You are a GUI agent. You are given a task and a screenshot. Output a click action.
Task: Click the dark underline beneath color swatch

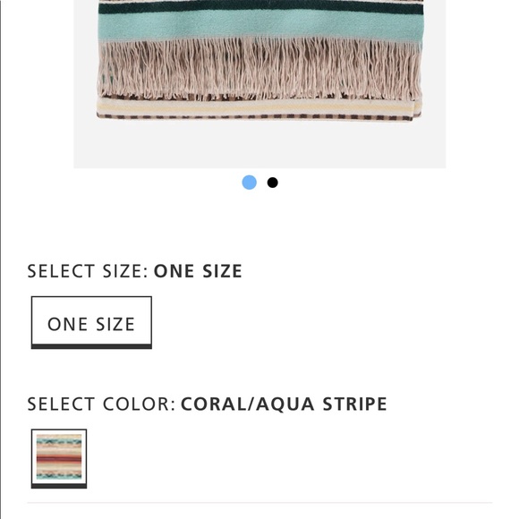click(x=59, y=486)
